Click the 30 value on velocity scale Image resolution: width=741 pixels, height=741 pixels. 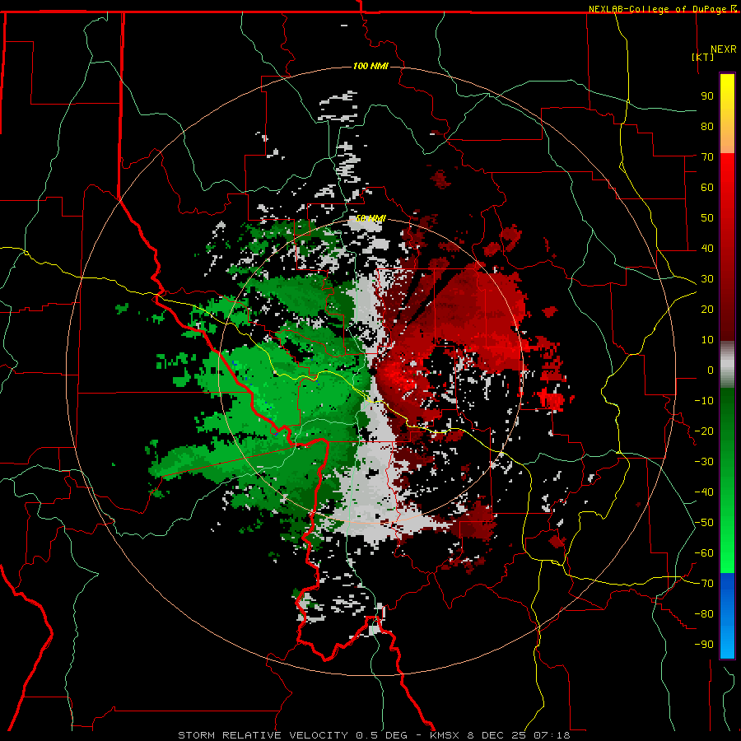coord(707,279)
